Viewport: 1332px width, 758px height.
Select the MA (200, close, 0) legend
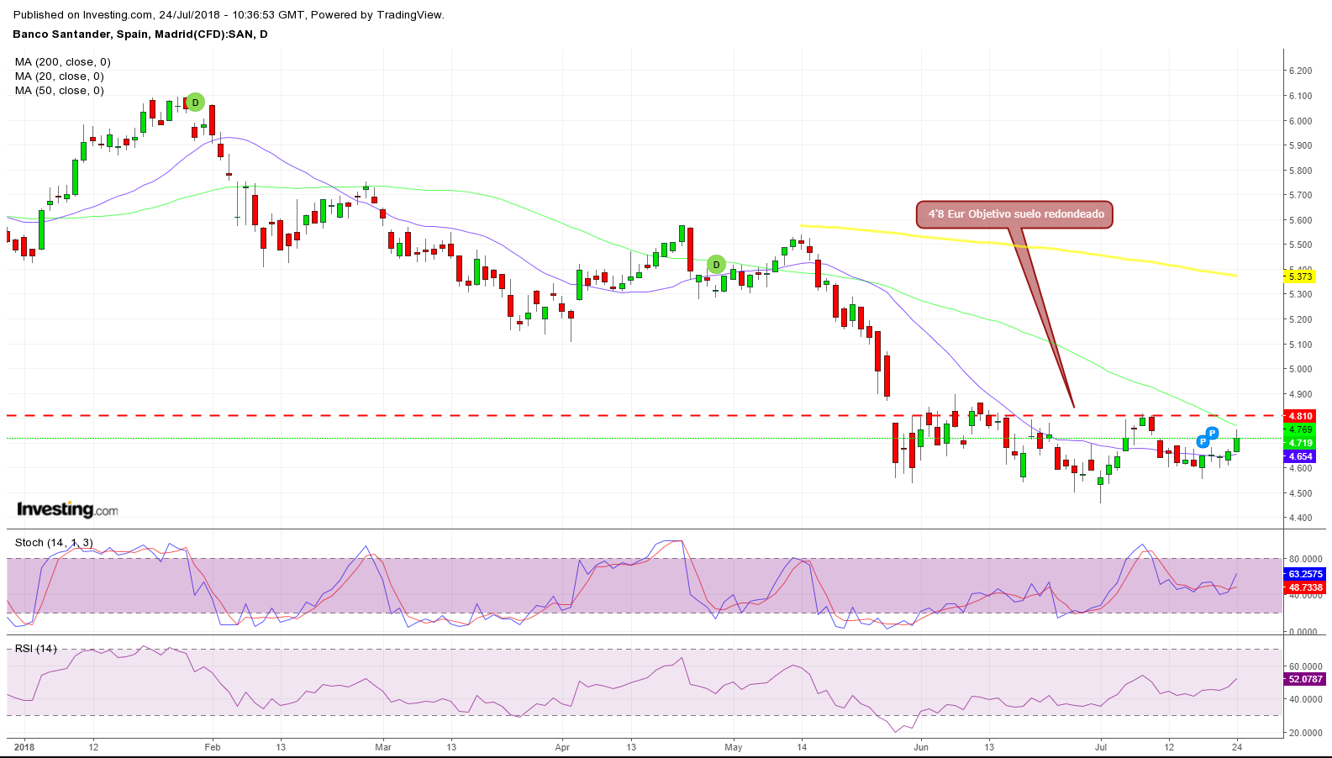point(62,62)
